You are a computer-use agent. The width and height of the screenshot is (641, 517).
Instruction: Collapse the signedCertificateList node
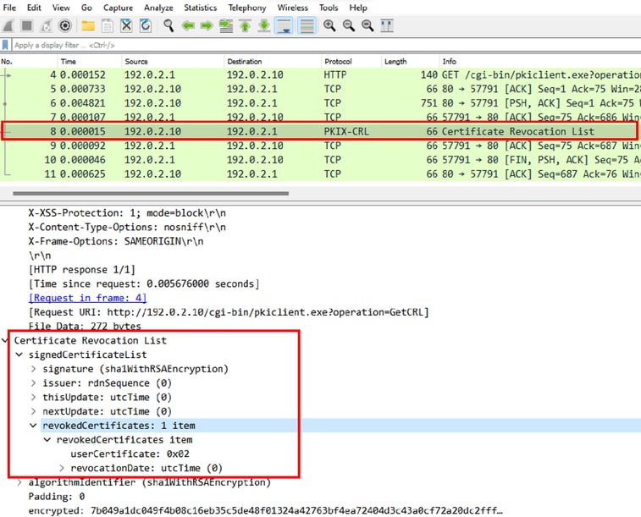(19, 355)
